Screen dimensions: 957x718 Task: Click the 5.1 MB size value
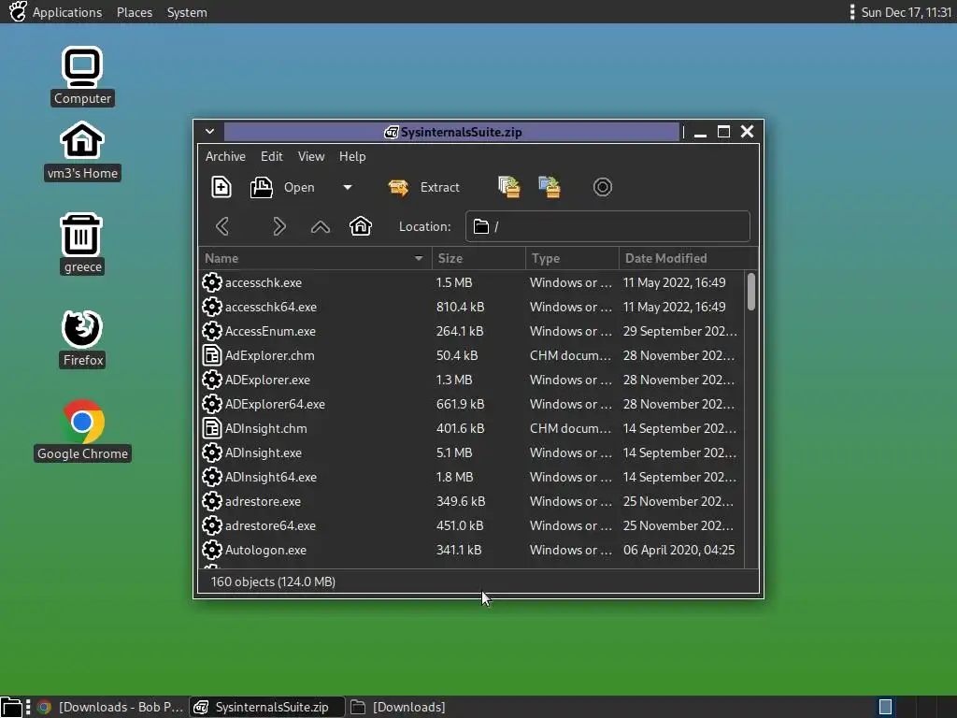click(454, 453)
